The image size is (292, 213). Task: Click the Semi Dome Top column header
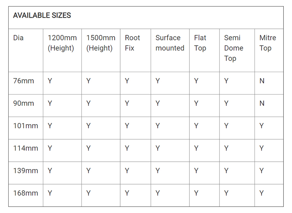[x=234, y=48]
